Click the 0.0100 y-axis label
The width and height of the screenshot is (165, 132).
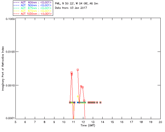click(10, 52)
